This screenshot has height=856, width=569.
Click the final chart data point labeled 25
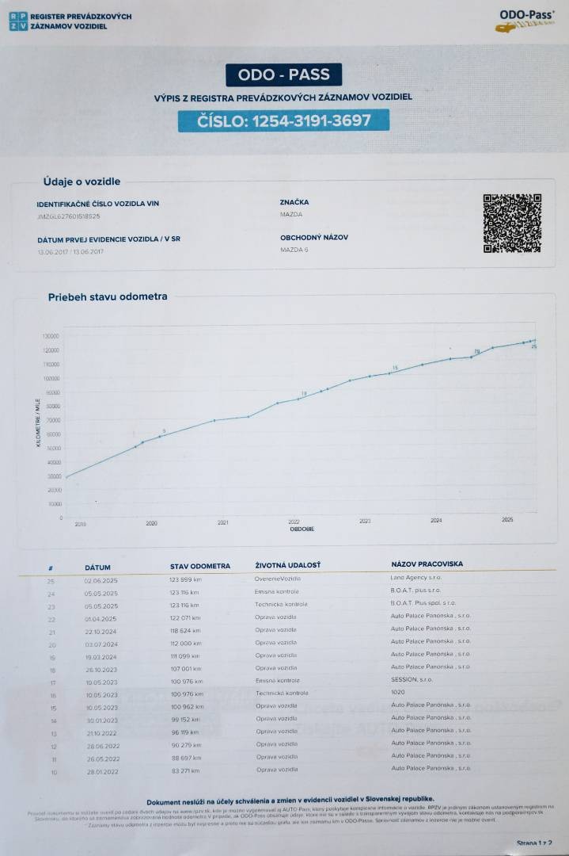click(535, 340)
